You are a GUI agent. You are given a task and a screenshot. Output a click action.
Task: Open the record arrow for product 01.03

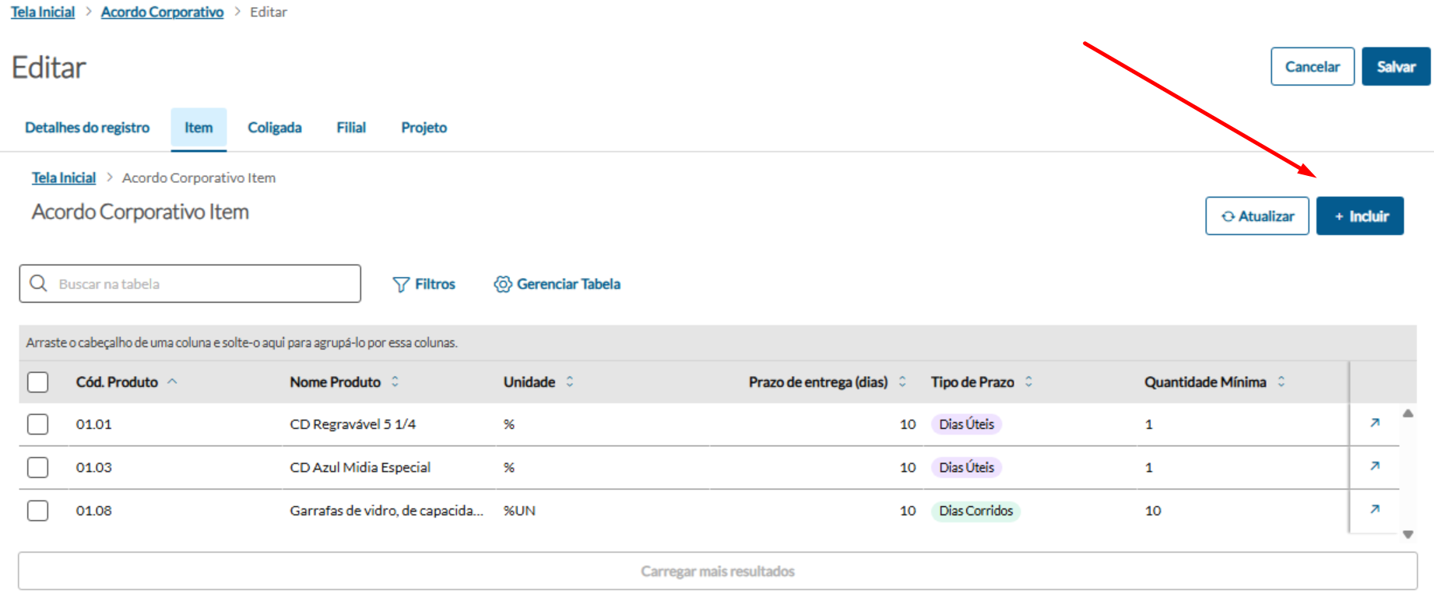[1375, 466]
